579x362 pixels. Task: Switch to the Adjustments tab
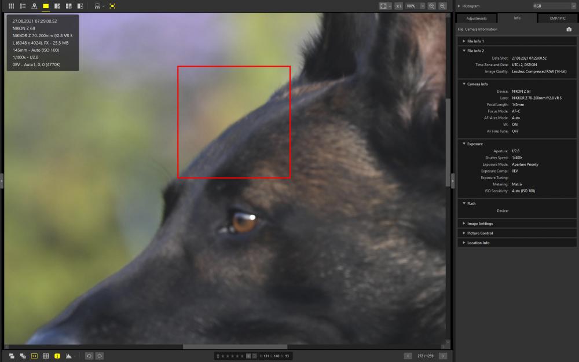point(477,18)
